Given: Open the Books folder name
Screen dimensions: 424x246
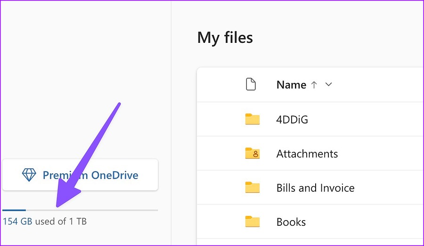Looking at the screenshot, I should pyautogui.click(x=291, y=222).
